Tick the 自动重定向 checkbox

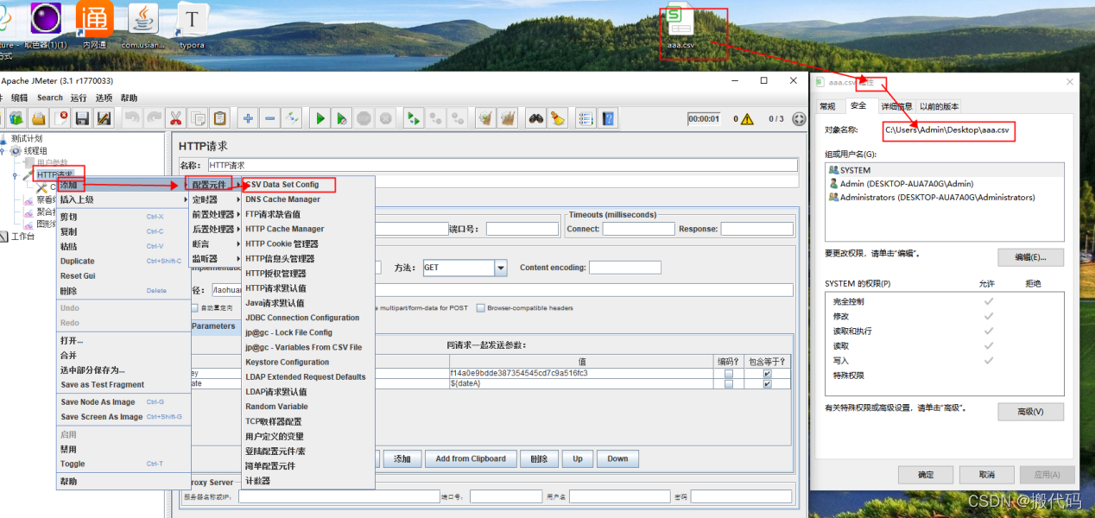pyautogui.click(x=193, y=308)
